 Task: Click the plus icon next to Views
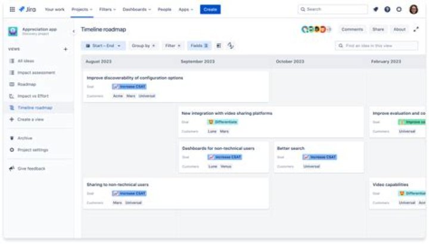click(x=66, y=49)
